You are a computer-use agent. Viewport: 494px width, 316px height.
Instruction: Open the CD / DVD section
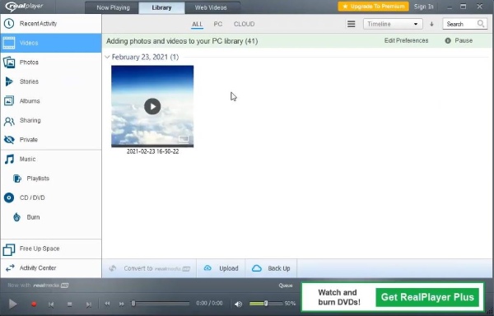pyautogui.click(x=51, y=198)
